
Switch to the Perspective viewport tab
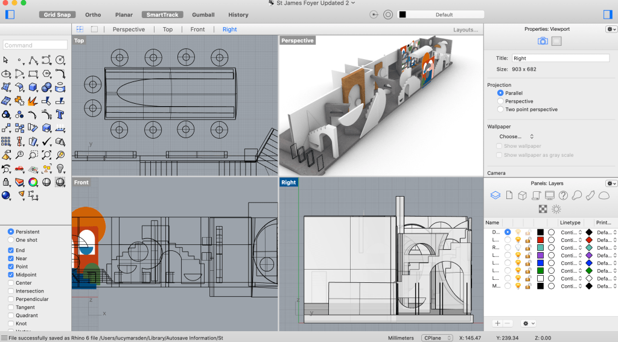[x=129, y=29]
